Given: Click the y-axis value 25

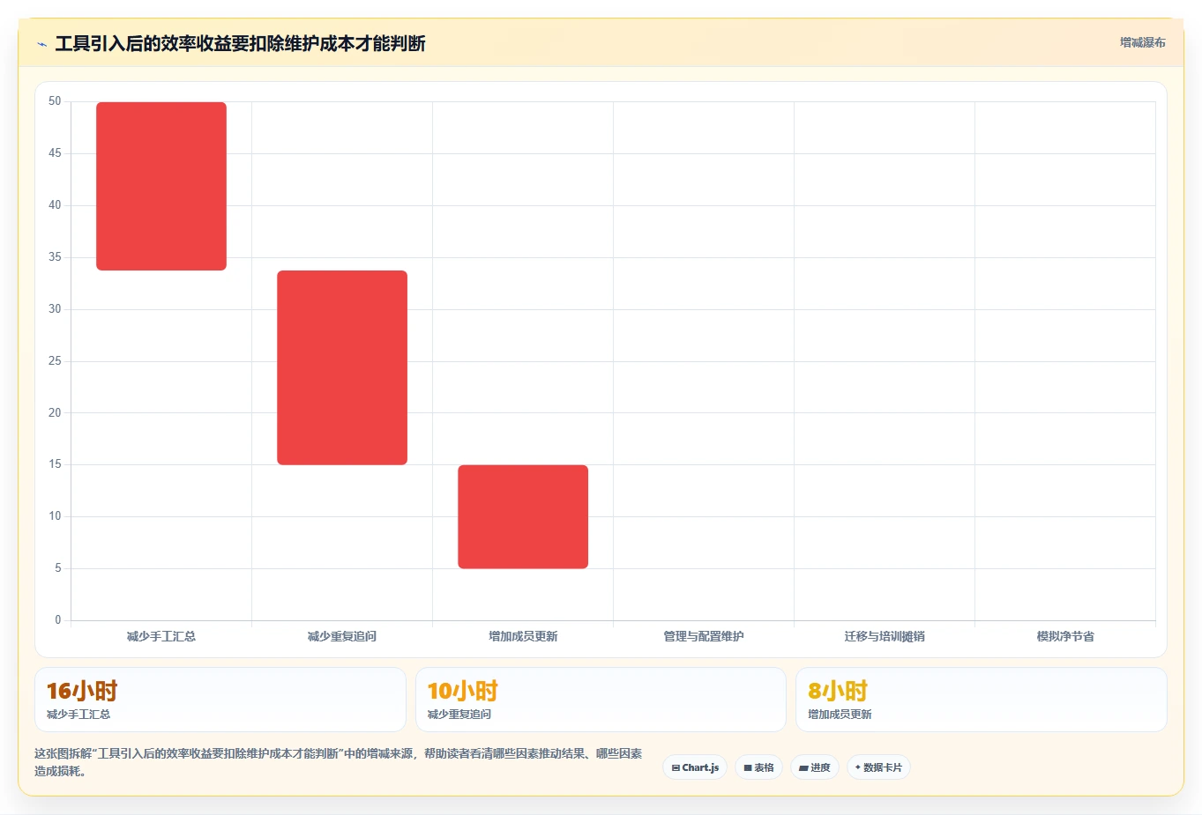Looking at the screenshot, I should click(55, 361).
